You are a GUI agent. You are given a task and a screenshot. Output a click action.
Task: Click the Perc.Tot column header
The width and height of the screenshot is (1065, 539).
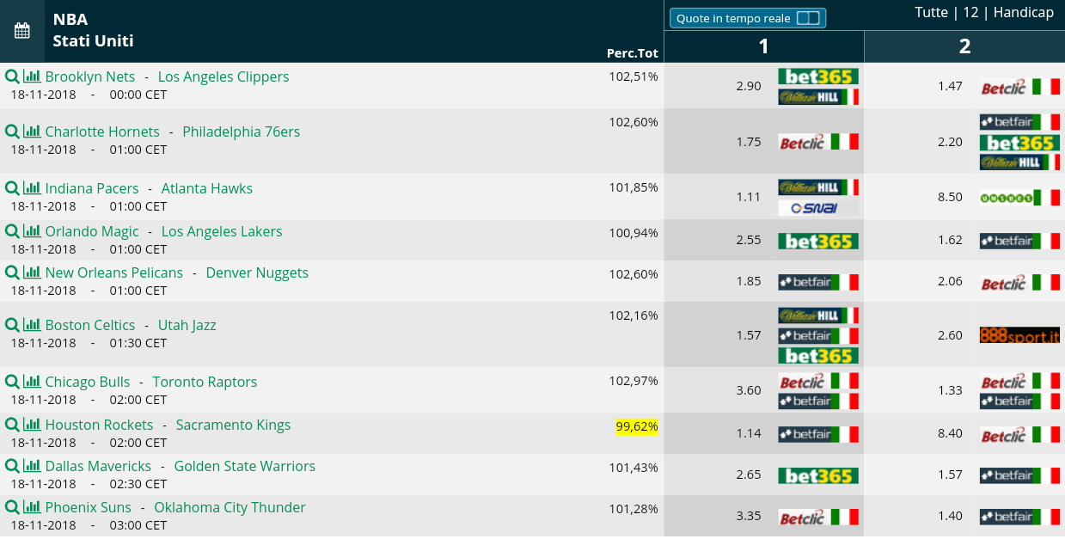pyautogui.click(x=632, y=53)
